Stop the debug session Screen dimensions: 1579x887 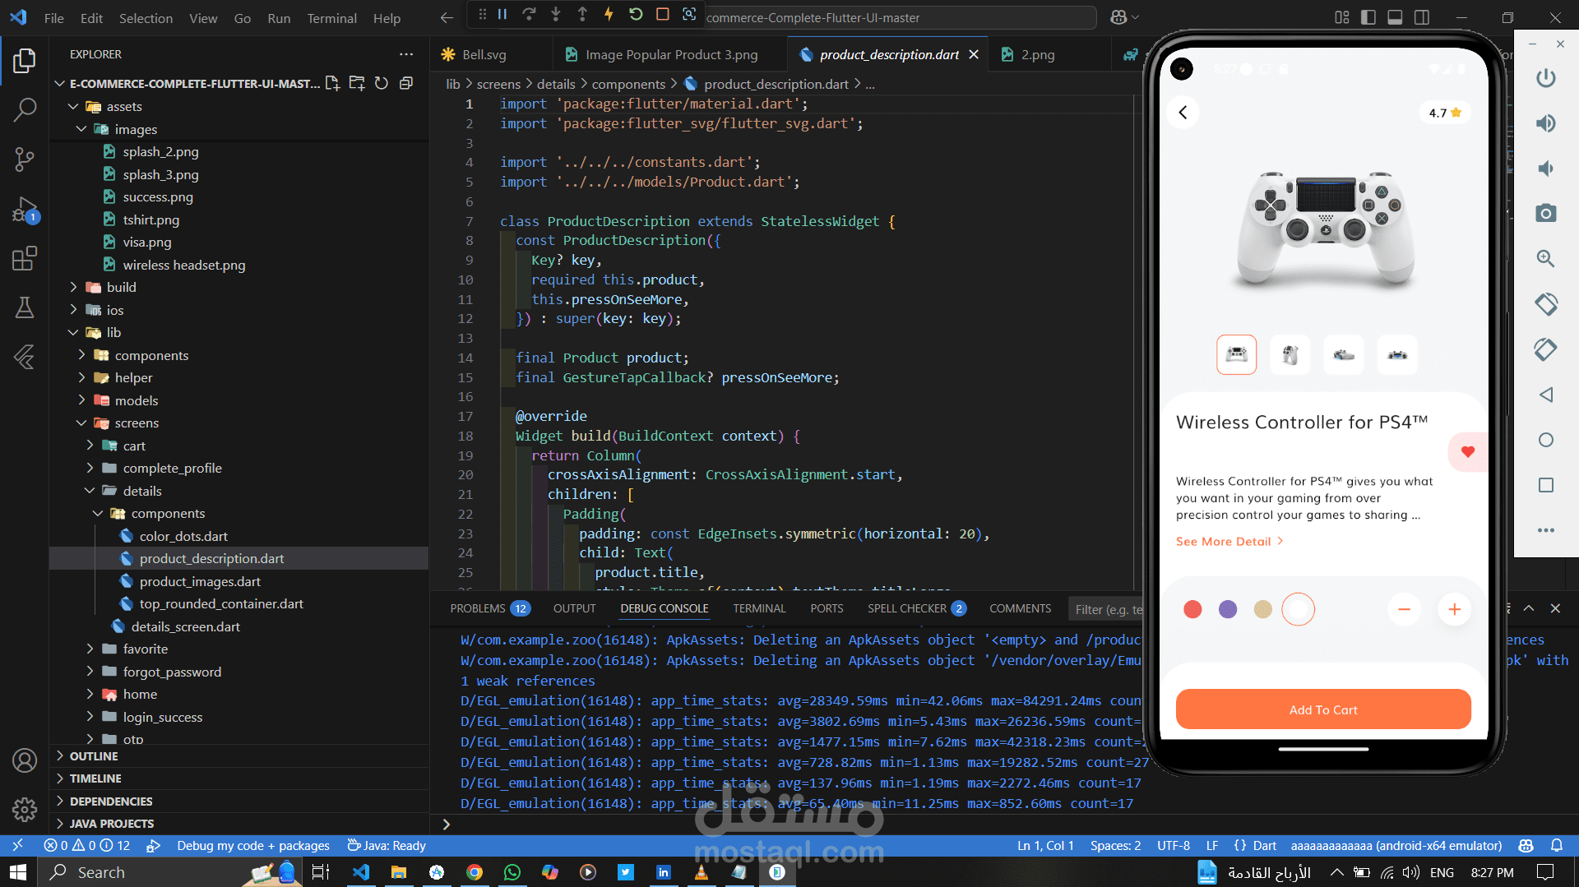[663, 14]
